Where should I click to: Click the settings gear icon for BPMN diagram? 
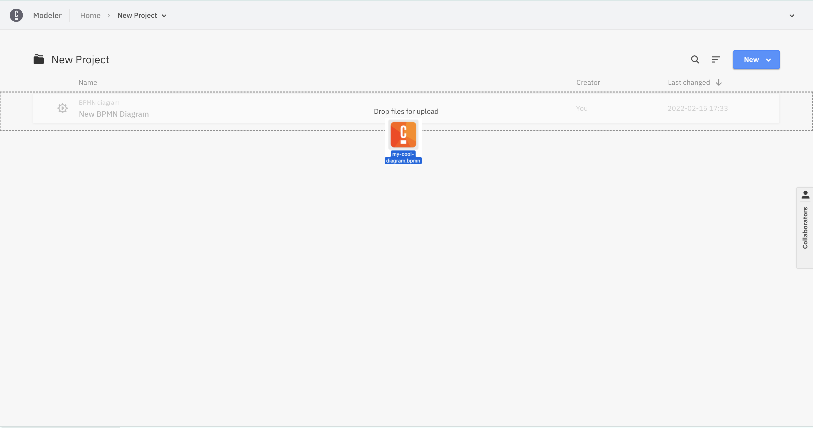pos(62,108)
